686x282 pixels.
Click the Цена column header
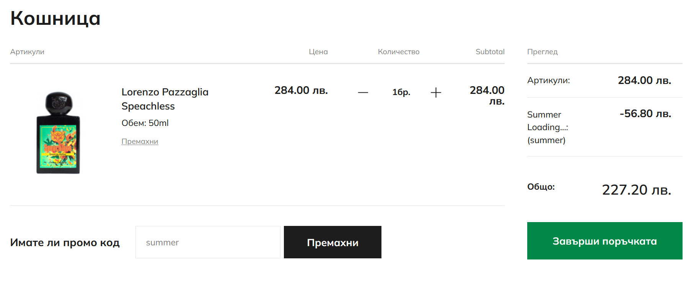[318, 52]
